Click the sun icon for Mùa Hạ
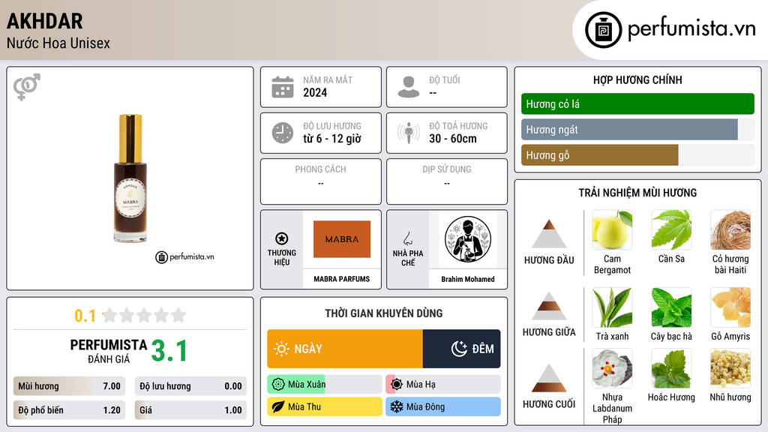This screenshot has height=432, width=768. pos(397,385)
